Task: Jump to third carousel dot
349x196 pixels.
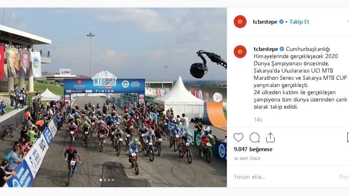Action: tap(109, 180)
